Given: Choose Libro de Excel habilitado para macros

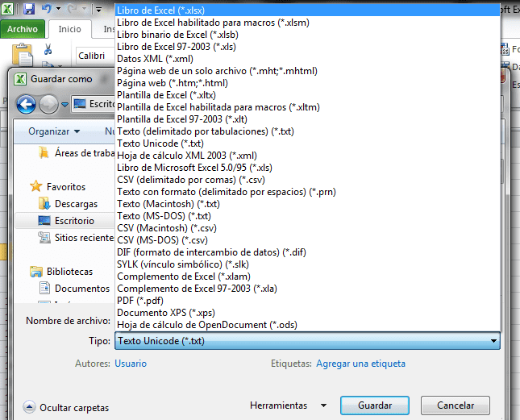Looking at the screenshot, I should 307,23.
